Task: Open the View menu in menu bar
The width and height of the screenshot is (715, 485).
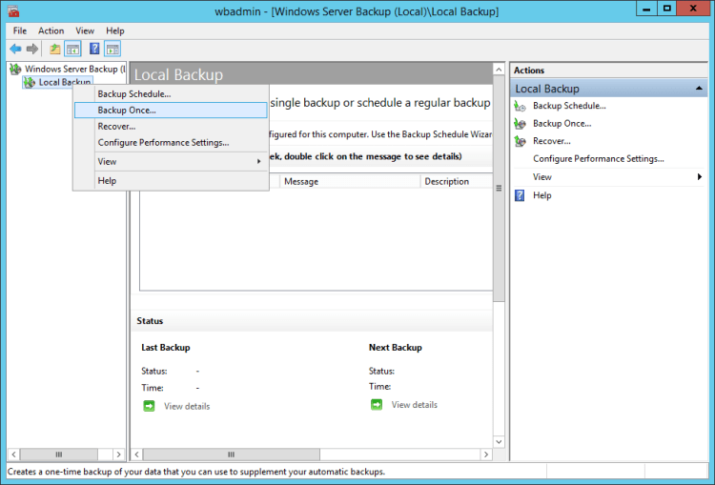Action: [x=85, y=30]
